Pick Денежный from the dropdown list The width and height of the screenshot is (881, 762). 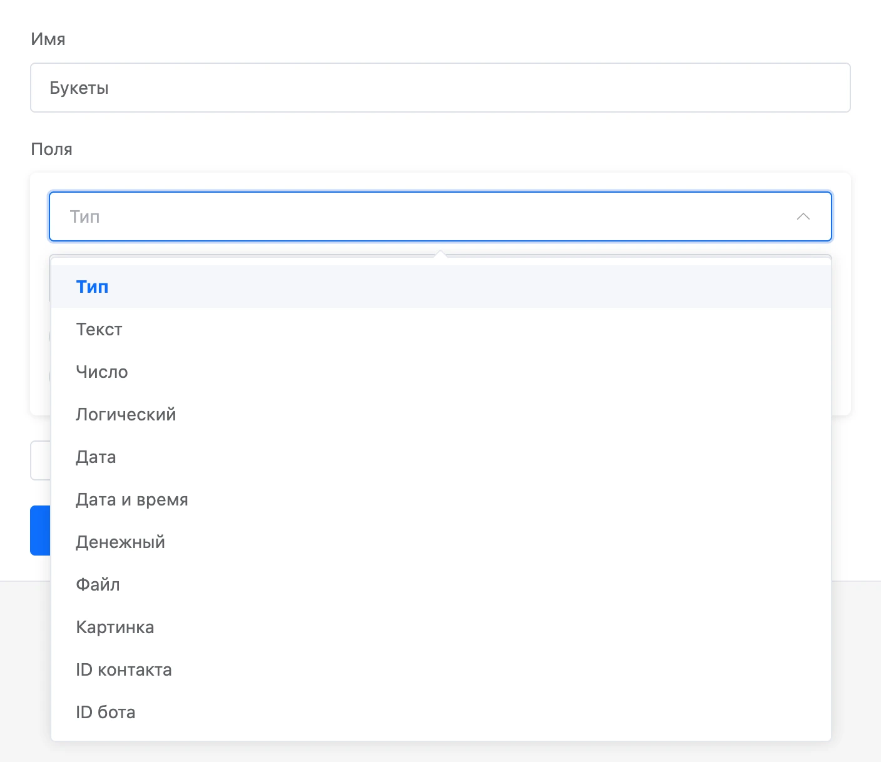(x=441, y=542)
